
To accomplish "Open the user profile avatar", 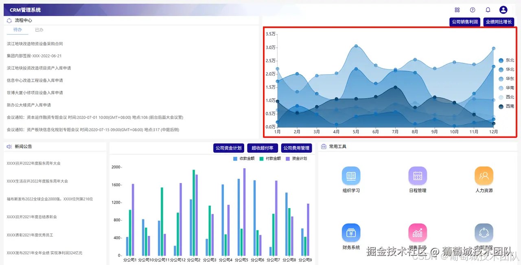I will tap(503, 10).
